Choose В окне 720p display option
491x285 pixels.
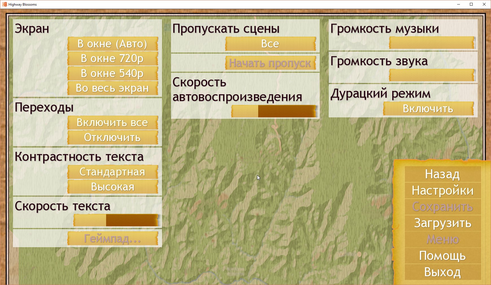[113, 58]
